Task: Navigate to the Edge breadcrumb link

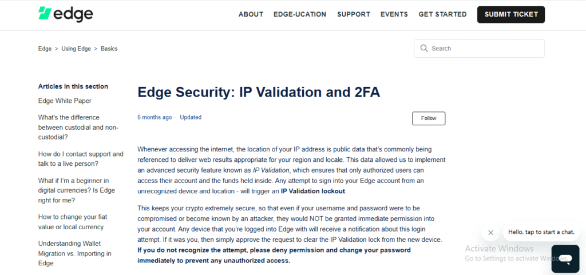Action: click(45, 49)
